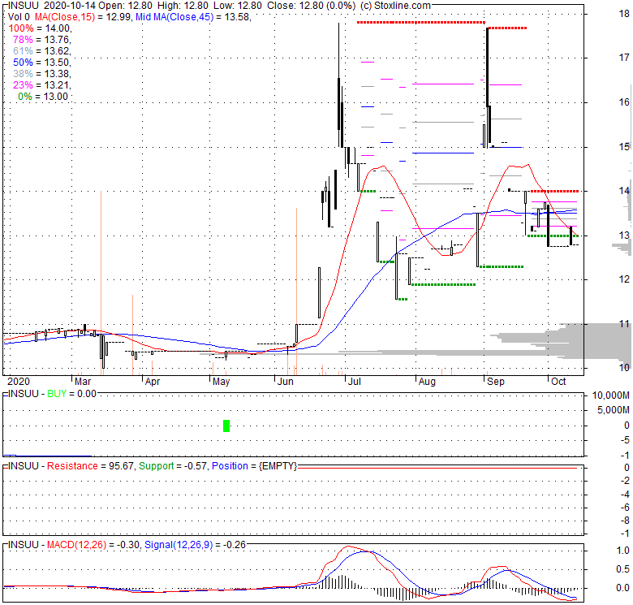Click the tall black candlestick at early September peak
The height and width of the screenshot is (605, 633).
[x=487, y=67]
